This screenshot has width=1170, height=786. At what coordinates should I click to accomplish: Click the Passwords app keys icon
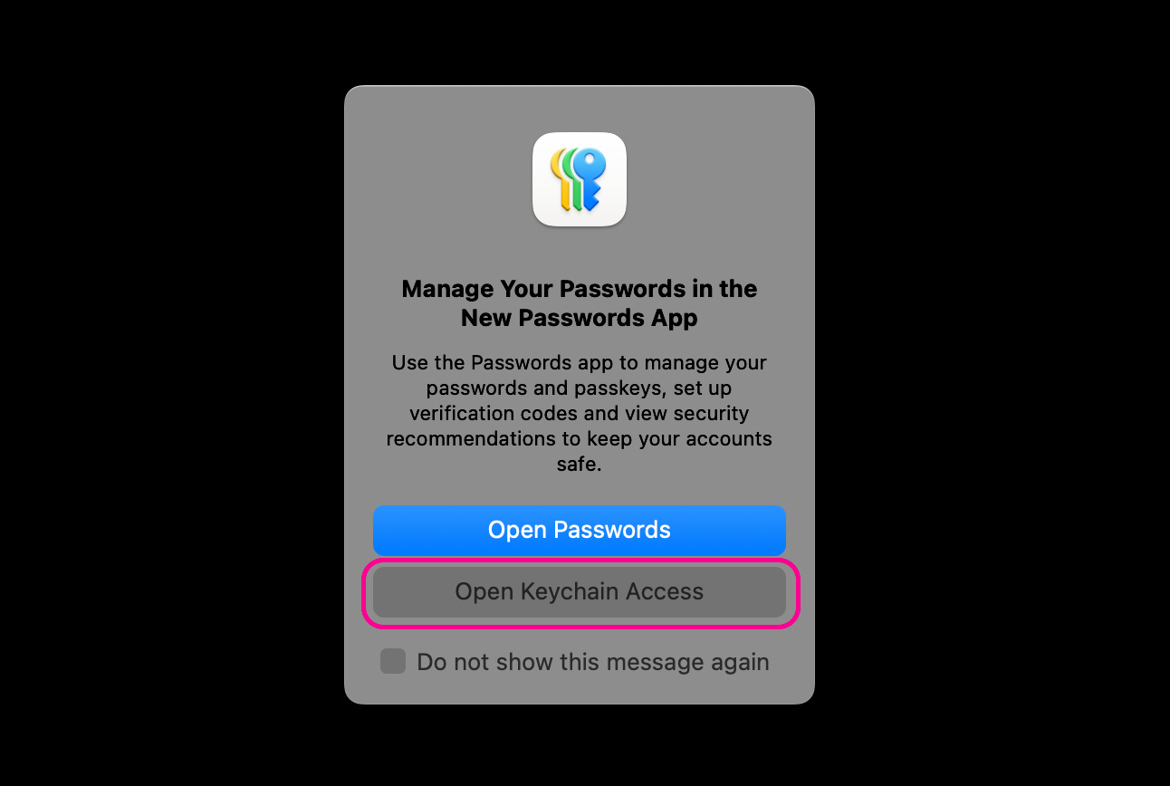tap(580, 179)
